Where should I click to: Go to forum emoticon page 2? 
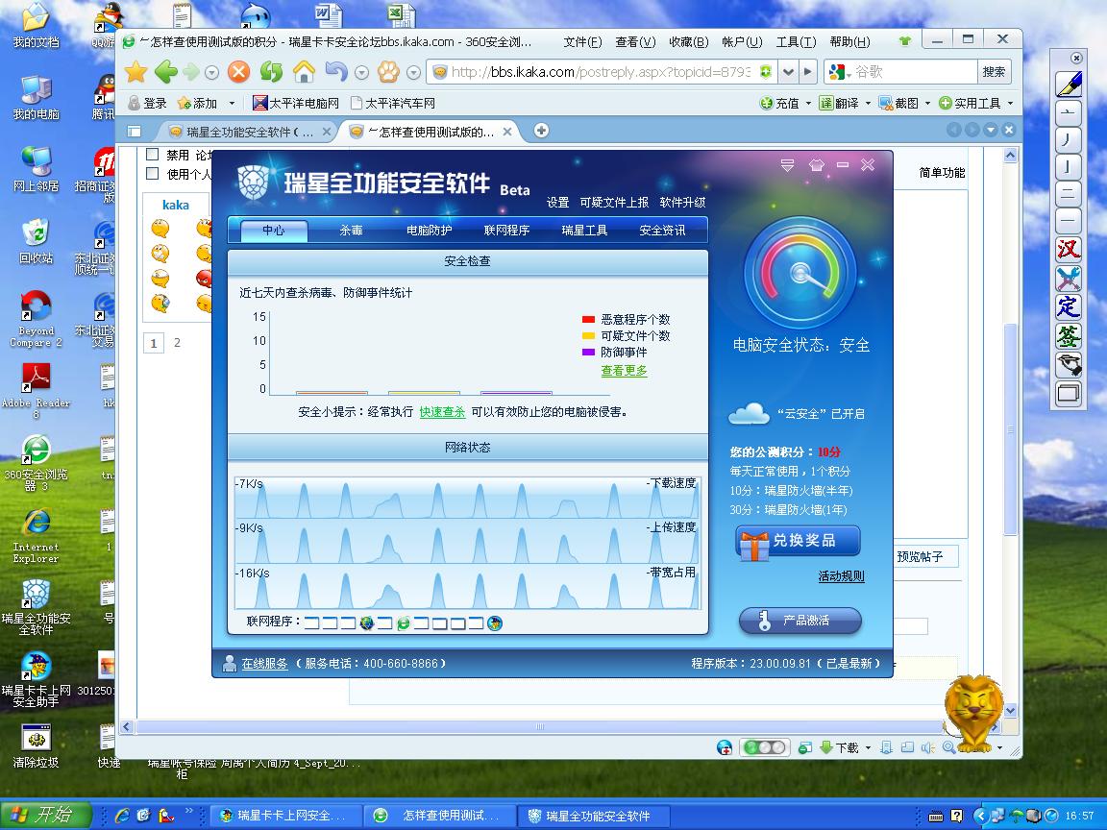click(177, 343)
